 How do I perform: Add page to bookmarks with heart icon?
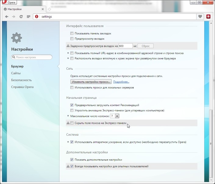[x=200, y=17]
